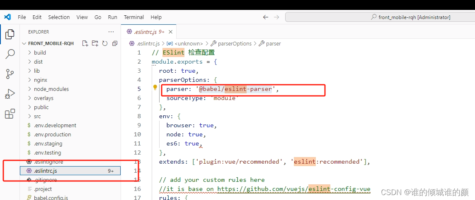475x200 pixels.
Task: Open the Extensions view
Action: (10, 114)
